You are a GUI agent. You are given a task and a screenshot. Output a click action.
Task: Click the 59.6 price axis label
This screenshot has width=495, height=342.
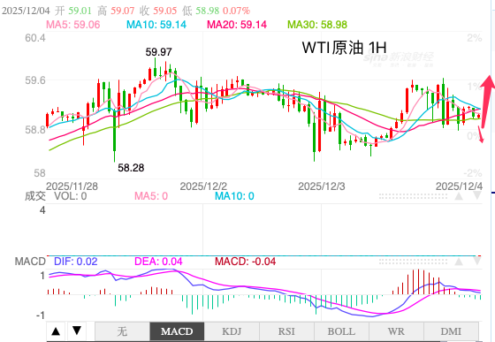pos(35,80)
